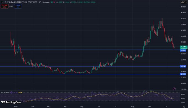Screen dimensions: 188x108
Task: Click the 2.0000 price scale label
Action: tap(184, 60)
